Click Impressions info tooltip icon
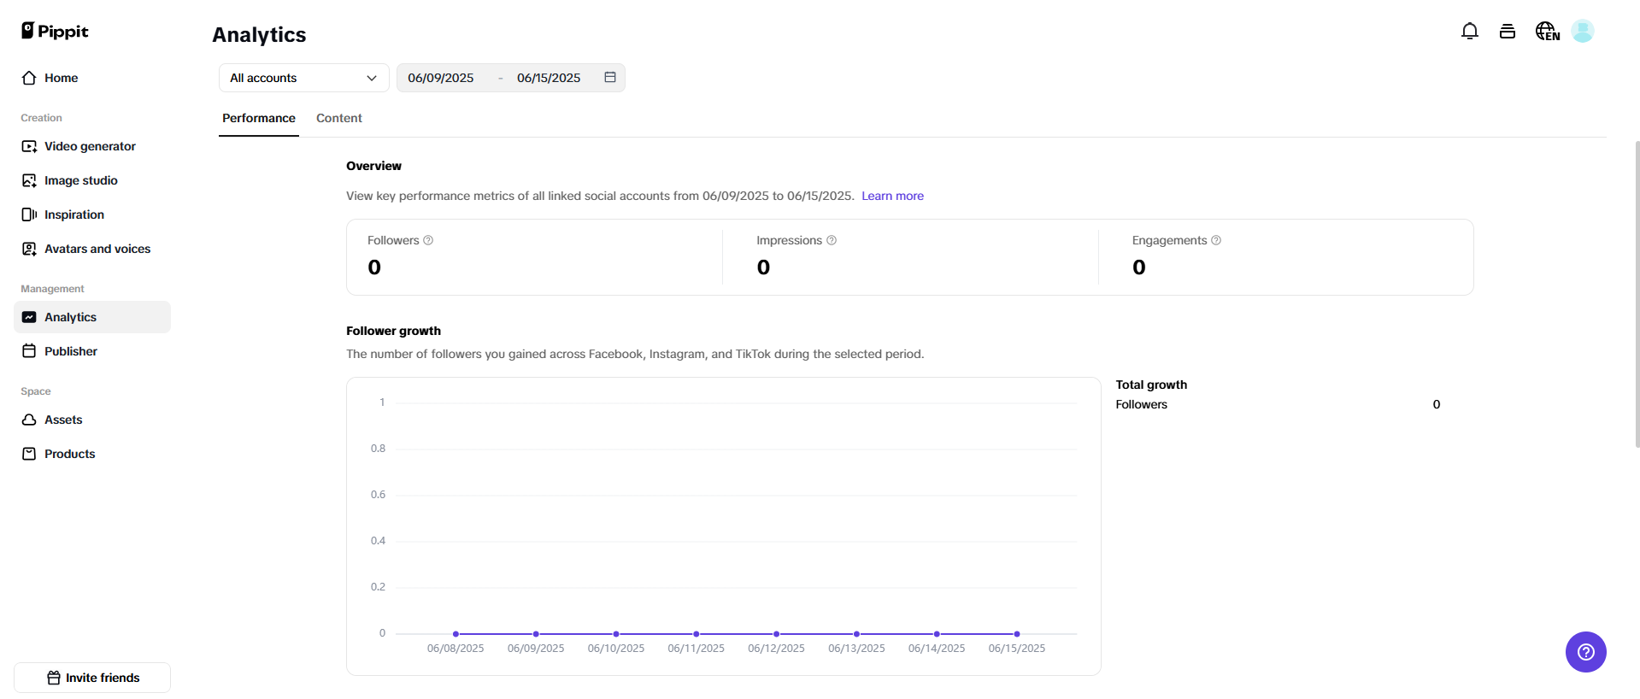 pyautogui.click(x=832, y=240)
